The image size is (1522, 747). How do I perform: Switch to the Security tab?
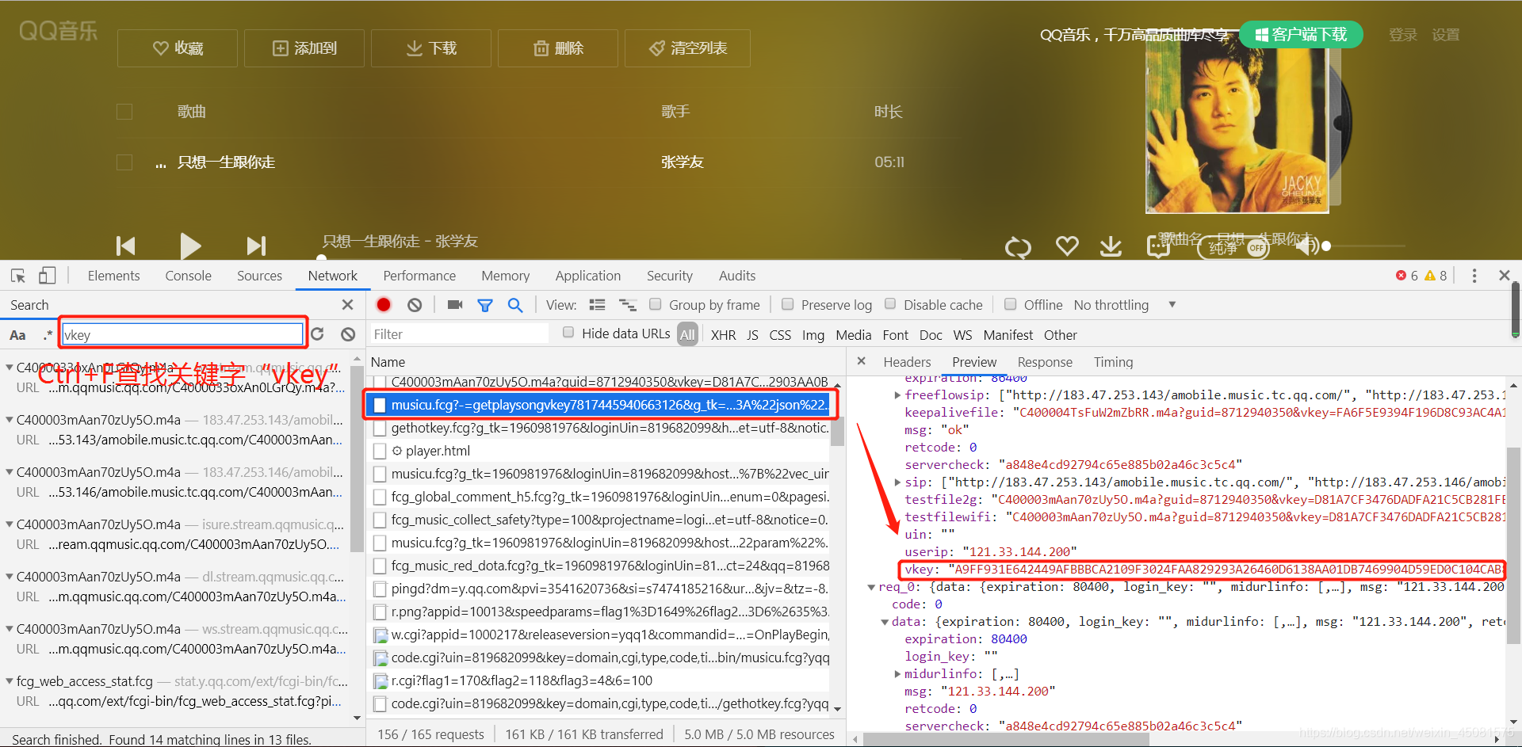click(x=670, y=276)
